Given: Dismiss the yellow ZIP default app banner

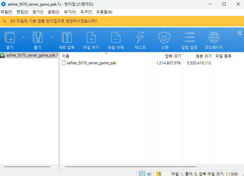Looking at the screenshot, I should coord(5,21).
